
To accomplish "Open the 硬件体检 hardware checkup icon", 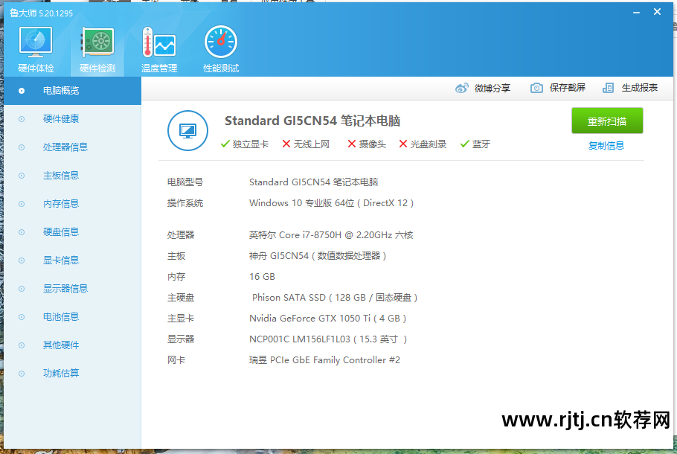I will pos(36,42).
